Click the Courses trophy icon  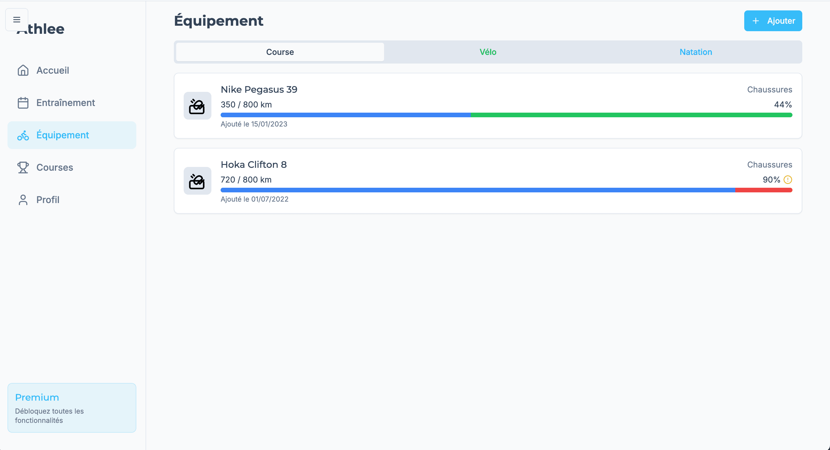23,168
